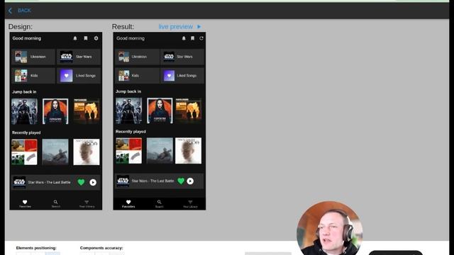Select Liked Songs card in Result preview
Viewport: 454px width, 255px height.
[182, 76]
